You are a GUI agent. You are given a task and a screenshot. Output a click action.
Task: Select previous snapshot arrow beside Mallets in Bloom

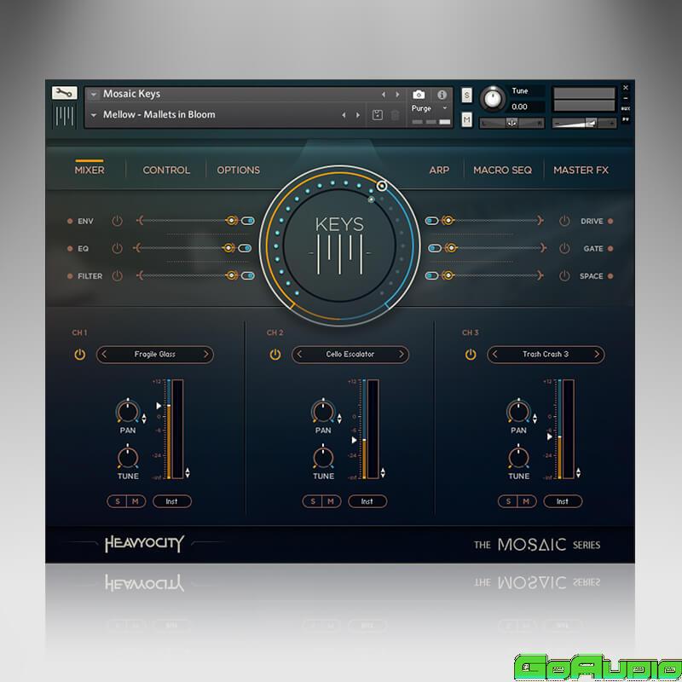coord(344,115)
